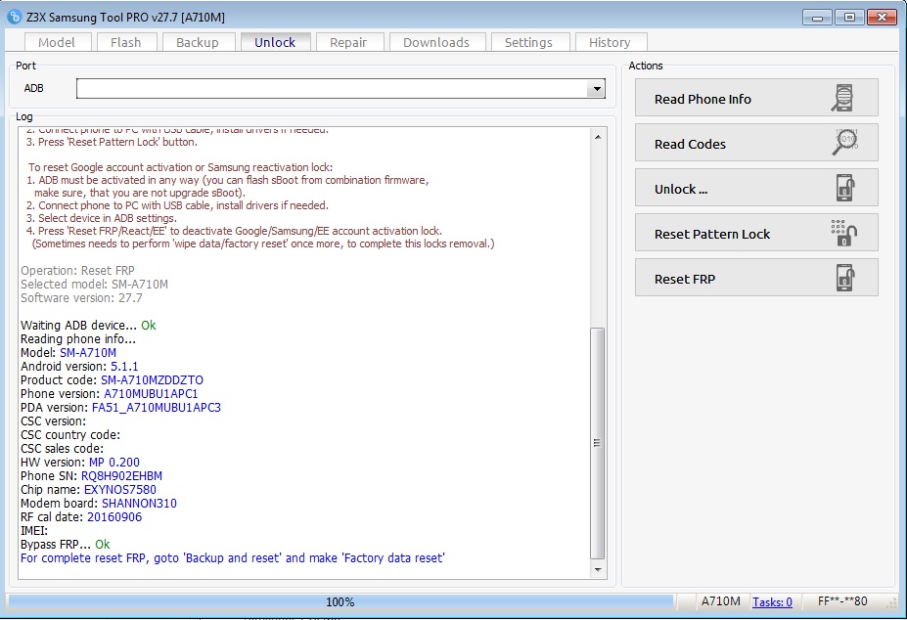Screen dimensions: 907x620
Task: Click the 'Waiting ADB device... Ok' line
Action: click(88, 325)
